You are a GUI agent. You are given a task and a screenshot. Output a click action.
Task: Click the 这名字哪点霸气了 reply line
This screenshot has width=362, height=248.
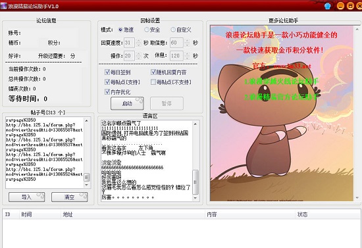[x=121, y=123]
